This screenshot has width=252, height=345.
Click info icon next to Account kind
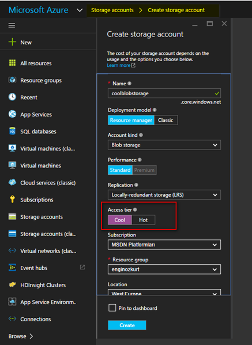pos(141,135)
